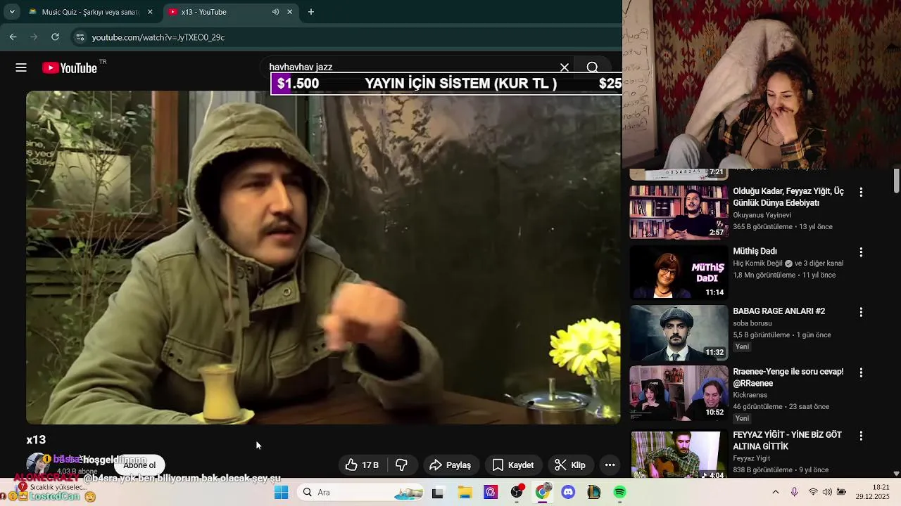Screen dimensions: 901x506
Task: Open the Rraenee-Yenge ile soru cevap thumbnail
Action: 679,393
